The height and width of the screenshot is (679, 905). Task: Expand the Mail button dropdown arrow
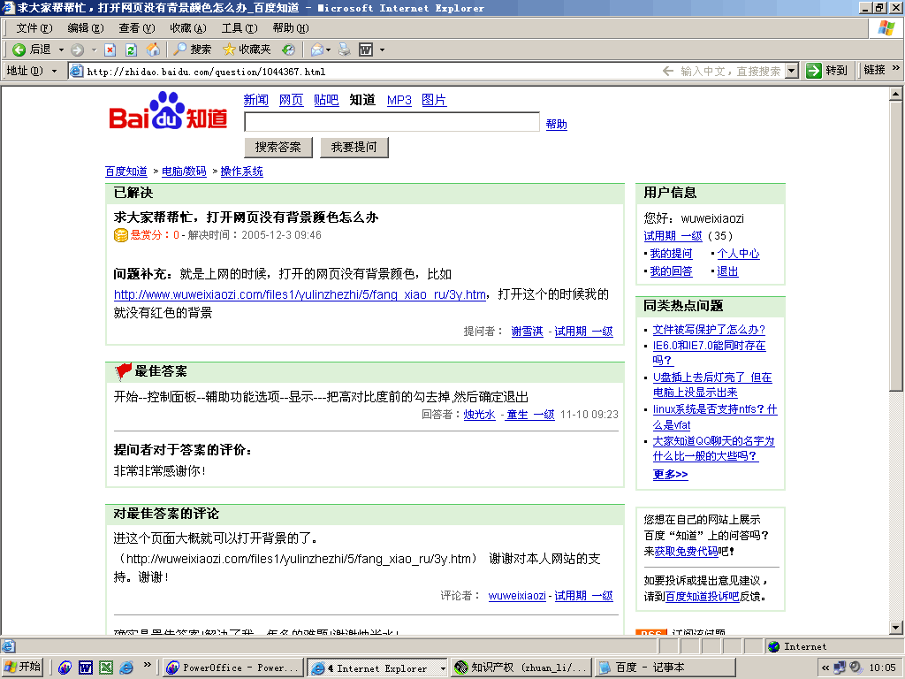tap(329, 50)
